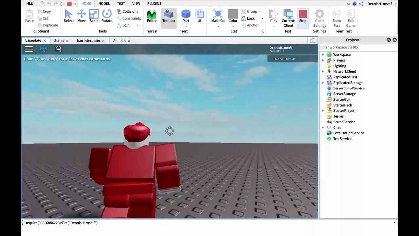The width and height of the screenshot is (419, 236).
Task: Start a Team Test
Action: pos(337,18)
